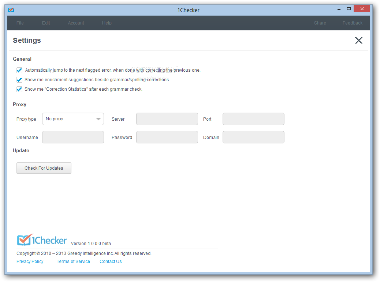Open the Proxy type dropdown
Image resolution: width=380 pixels, height=282 pixels.
[73, 119]
